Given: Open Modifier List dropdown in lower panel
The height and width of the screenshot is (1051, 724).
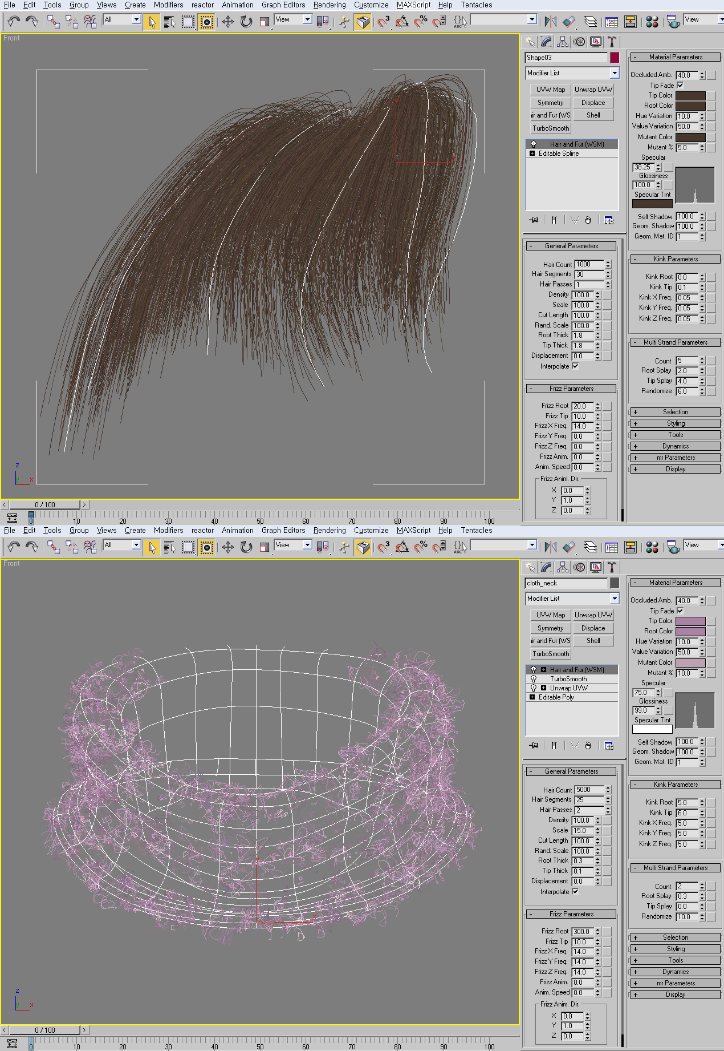Looking at the screenshot, I should pos(614,599).
